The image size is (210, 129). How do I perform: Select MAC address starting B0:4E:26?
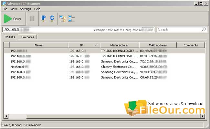(x=153, y=51)
